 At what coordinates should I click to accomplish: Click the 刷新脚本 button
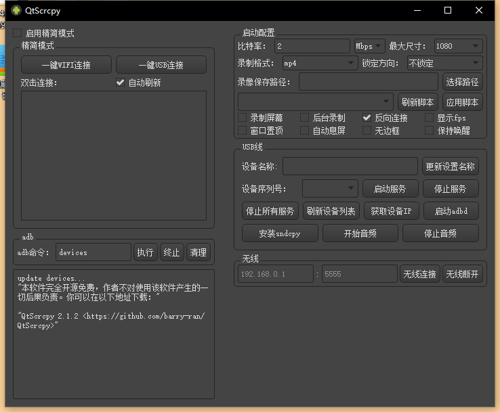[x=418, y=102]
